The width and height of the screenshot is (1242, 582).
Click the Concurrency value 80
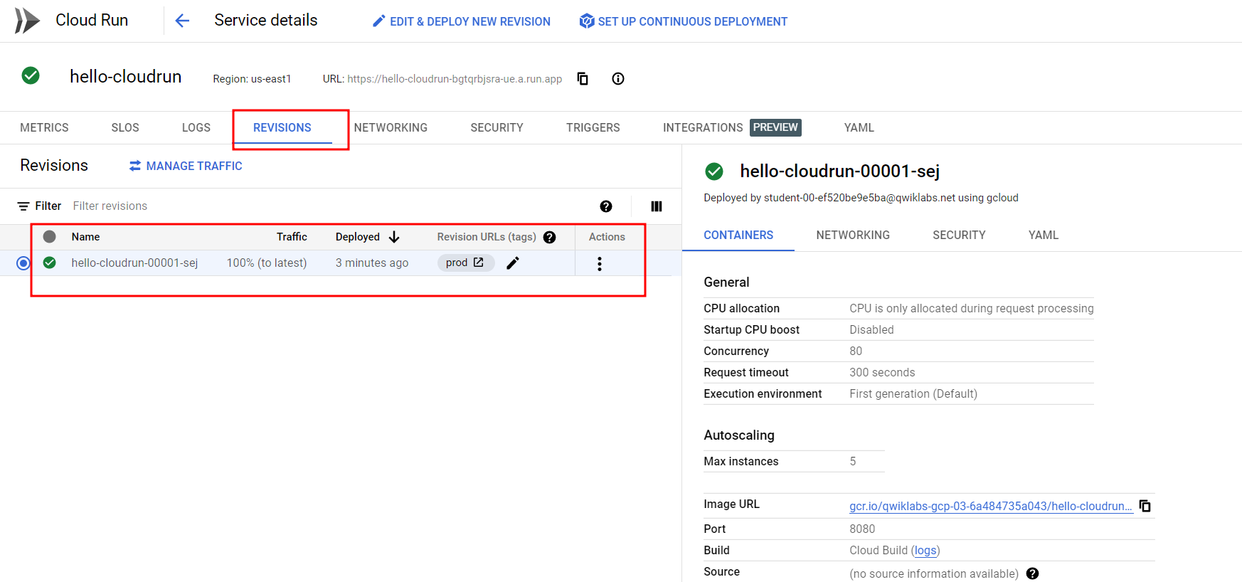click(x=856, y=351)
